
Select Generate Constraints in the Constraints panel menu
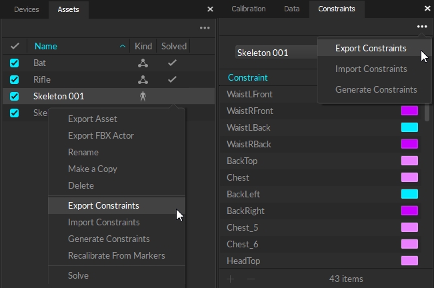376,89
